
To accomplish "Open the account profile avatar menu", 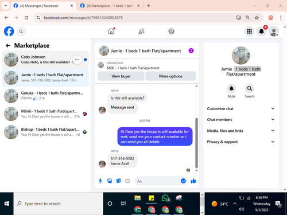I will [x=274, y=32].
